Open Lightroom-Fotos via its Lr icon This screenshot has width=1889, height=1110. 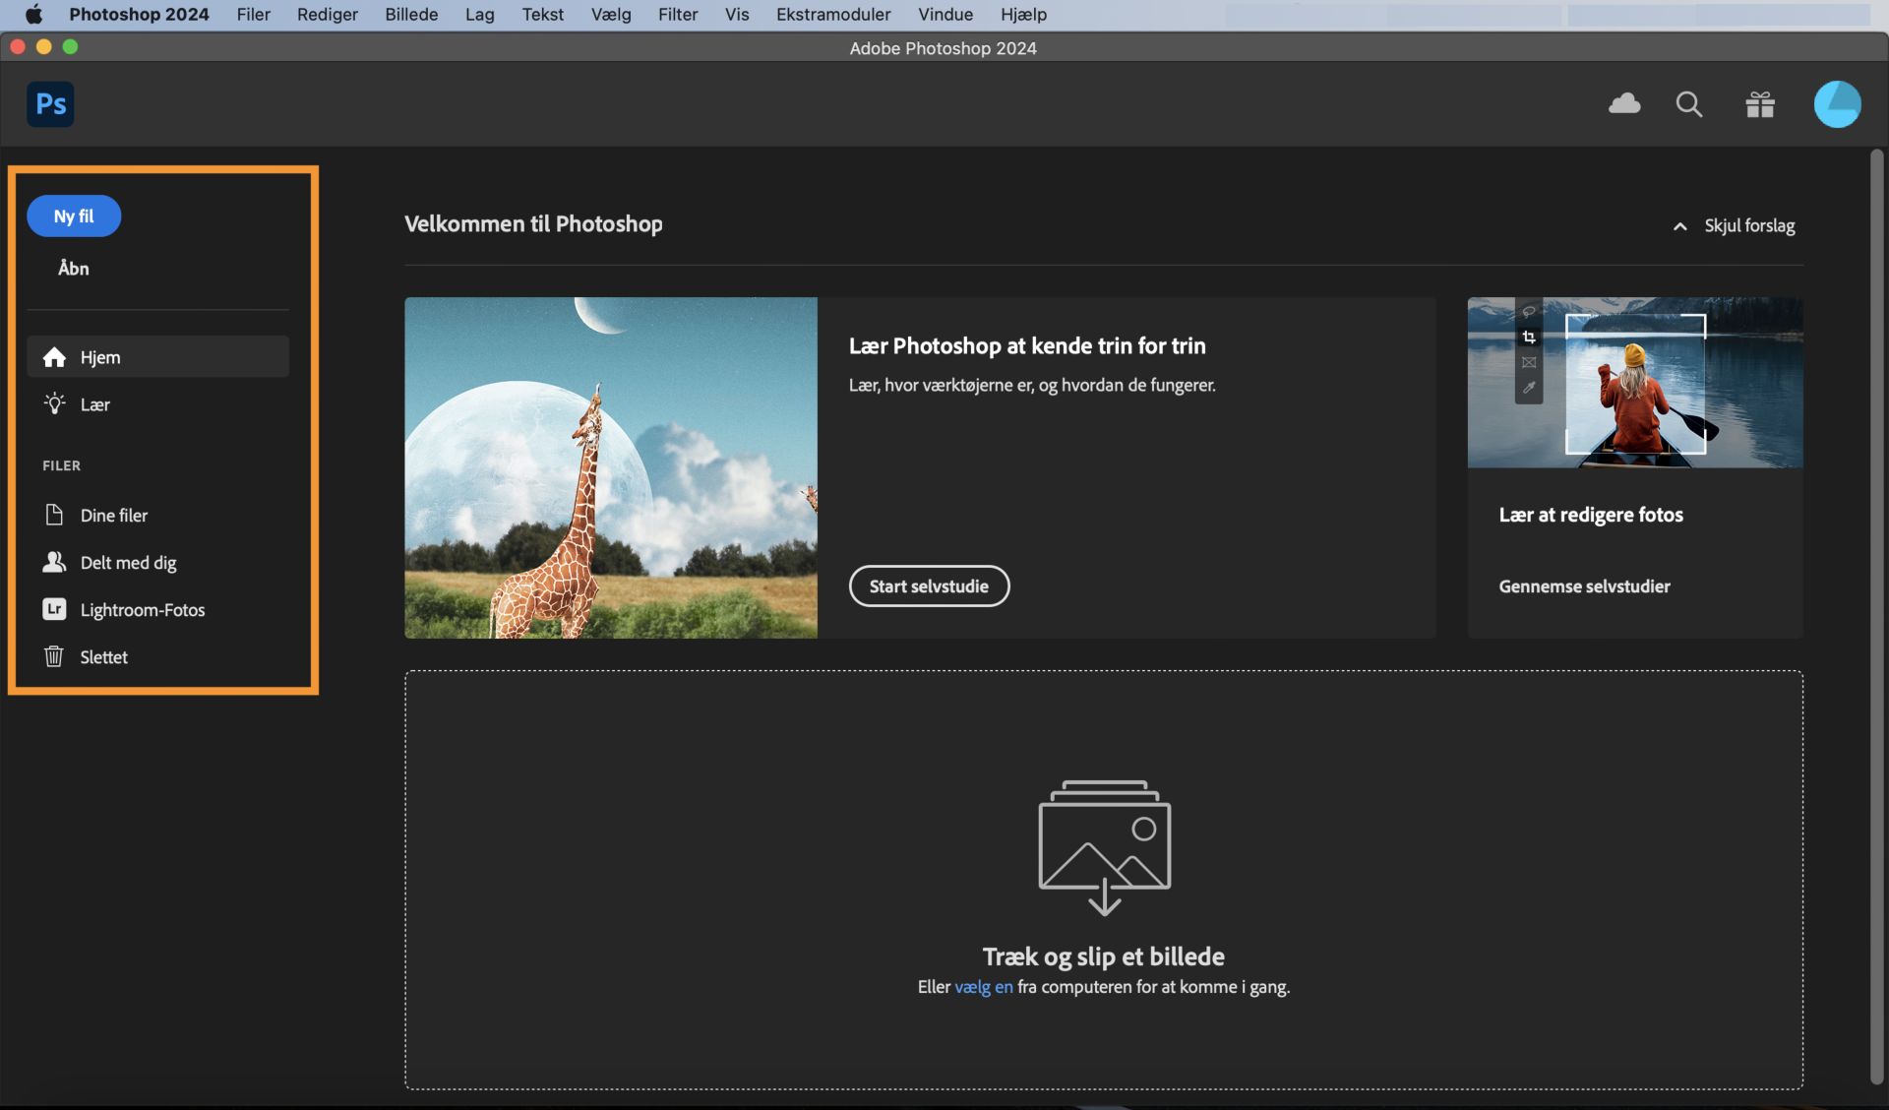click(x=54, y=609)
